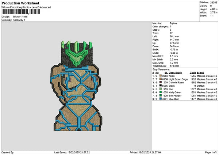Screen dimensions: 219x155
Task: Click the 'Khaki' description in row 1
Action: [172, 76]
